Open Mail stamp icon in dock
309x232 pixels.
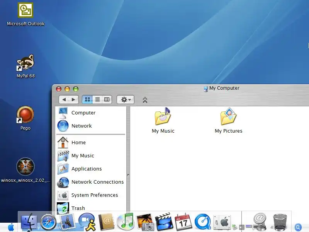click(x=67, y=222)
